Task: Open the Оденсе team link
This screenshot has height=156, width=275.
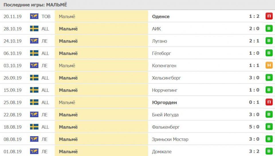Action: pyautogui.click(x=161, y=16)
